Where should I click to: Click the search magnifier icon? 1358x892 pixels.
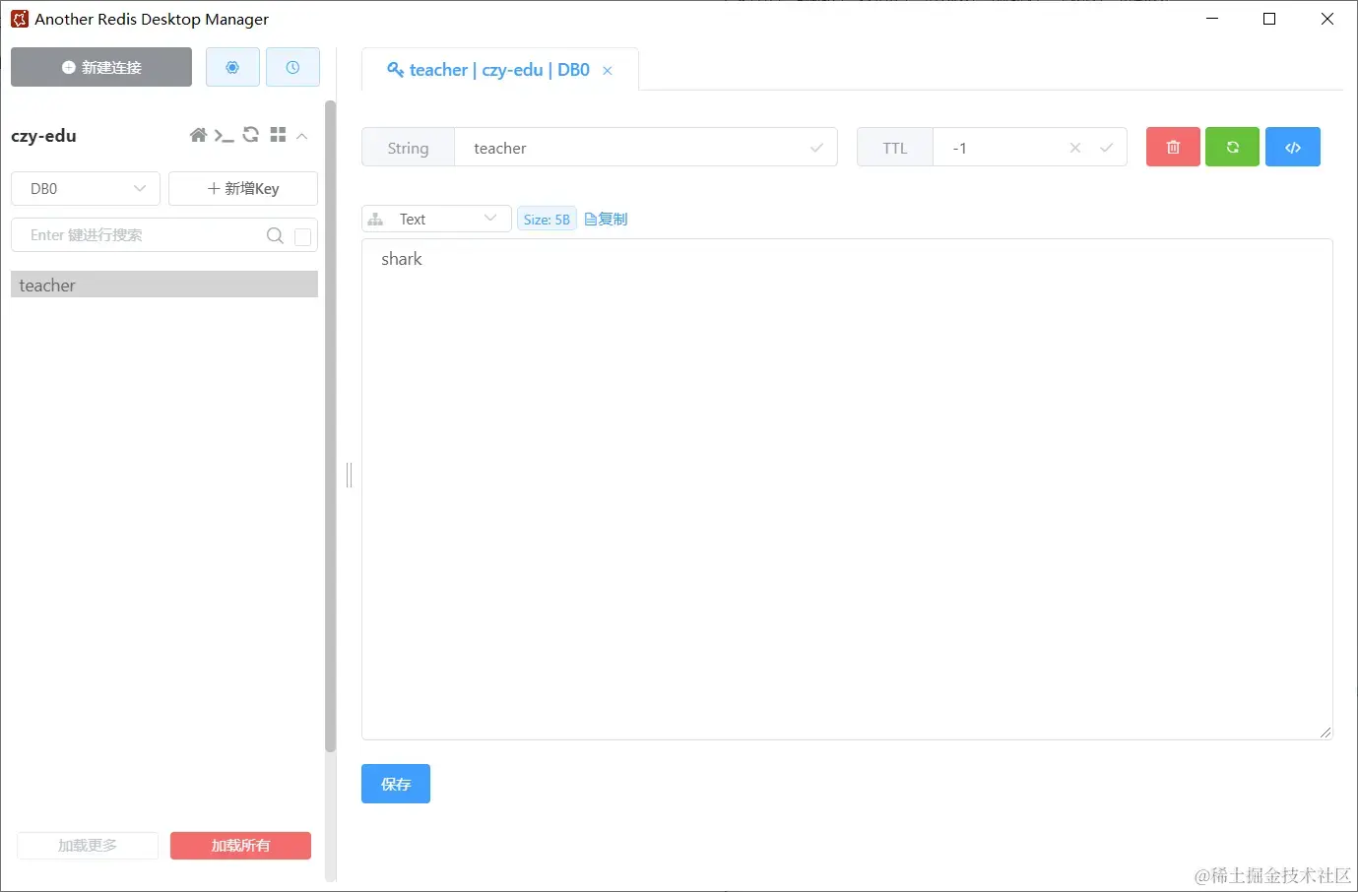pos(275,235)
